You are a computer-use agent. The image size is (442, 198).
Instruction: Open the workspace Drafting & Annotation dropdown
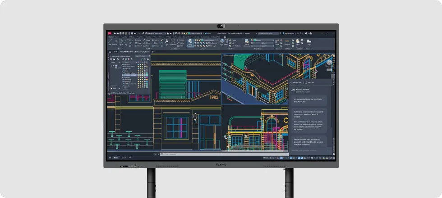(x=156, y=33)
